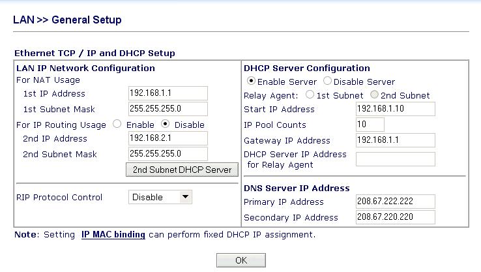
Task: Focus the Start IP Address field
Action: (x=396, y=109)
